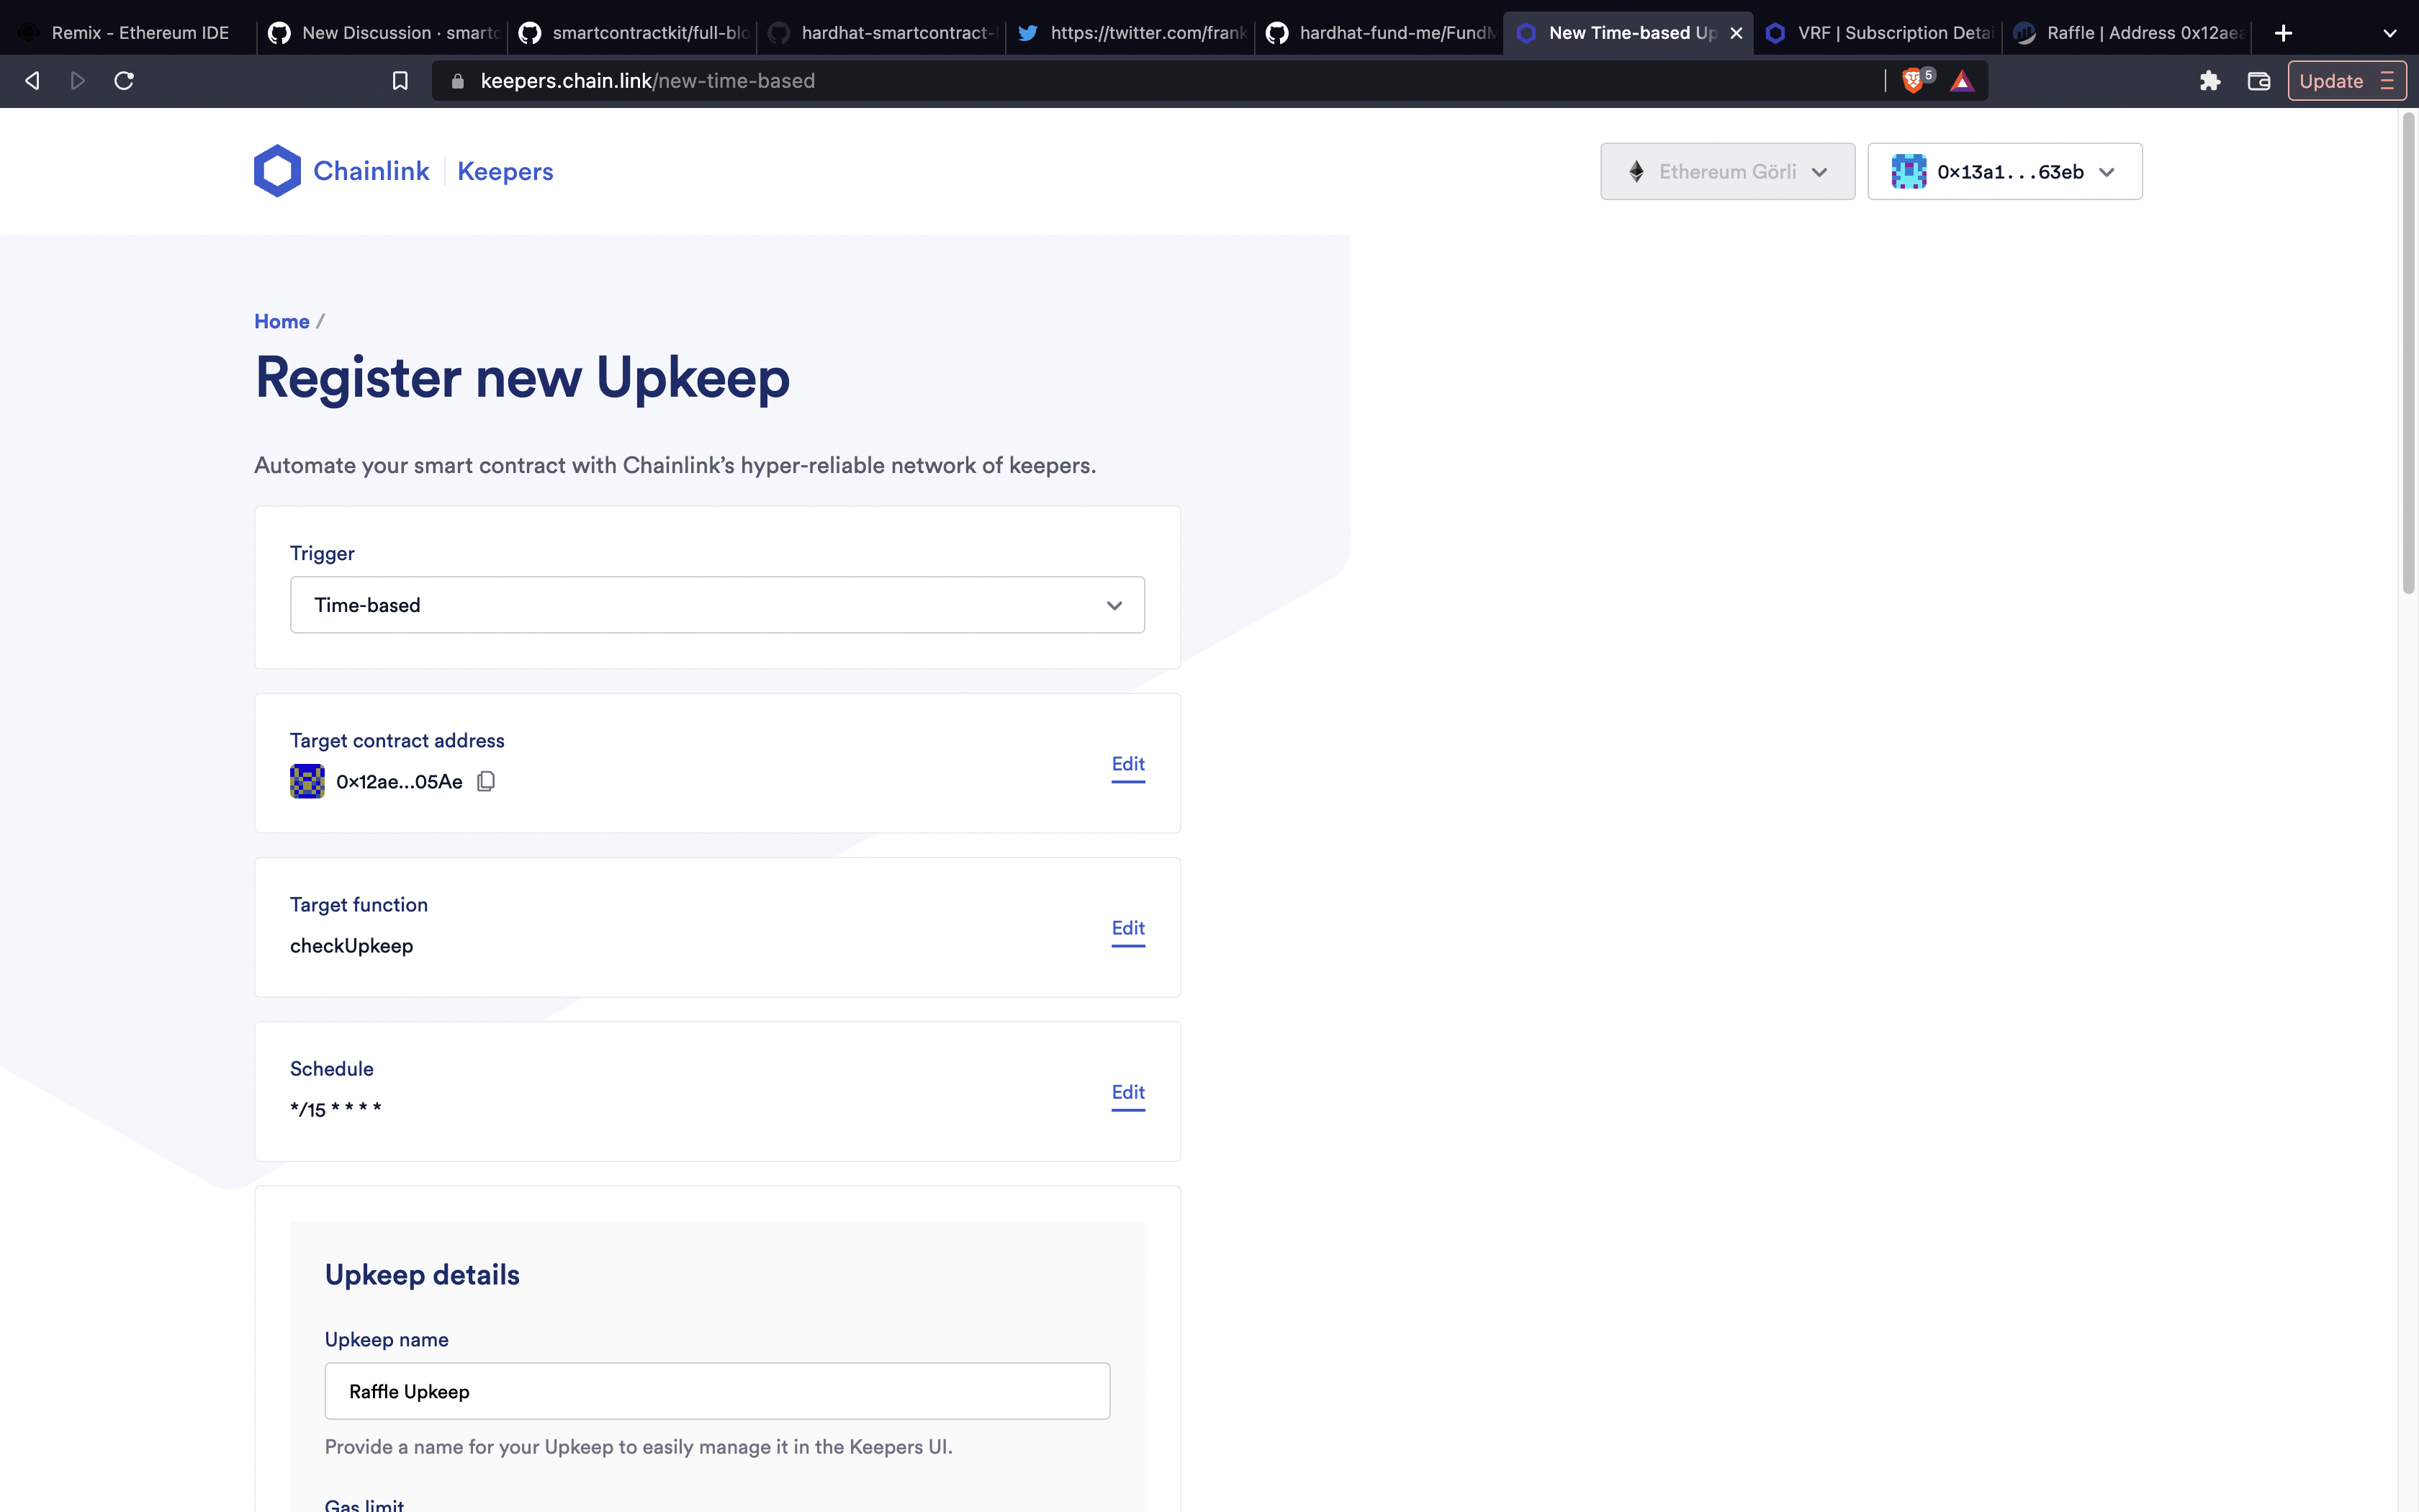Reload the current page
This screenshot has height=1512, width=2419.
click(124, 81)
